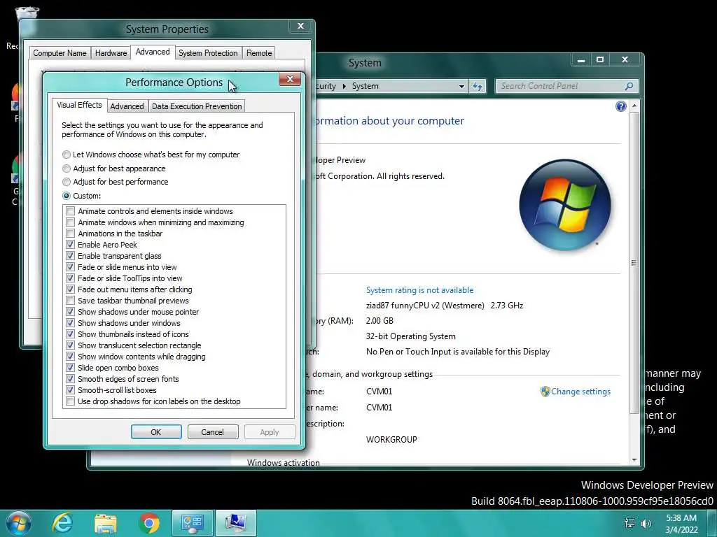Click Cancel in Performance Options
This screenshot has height=537, width=717.
[x=213, y=432]
